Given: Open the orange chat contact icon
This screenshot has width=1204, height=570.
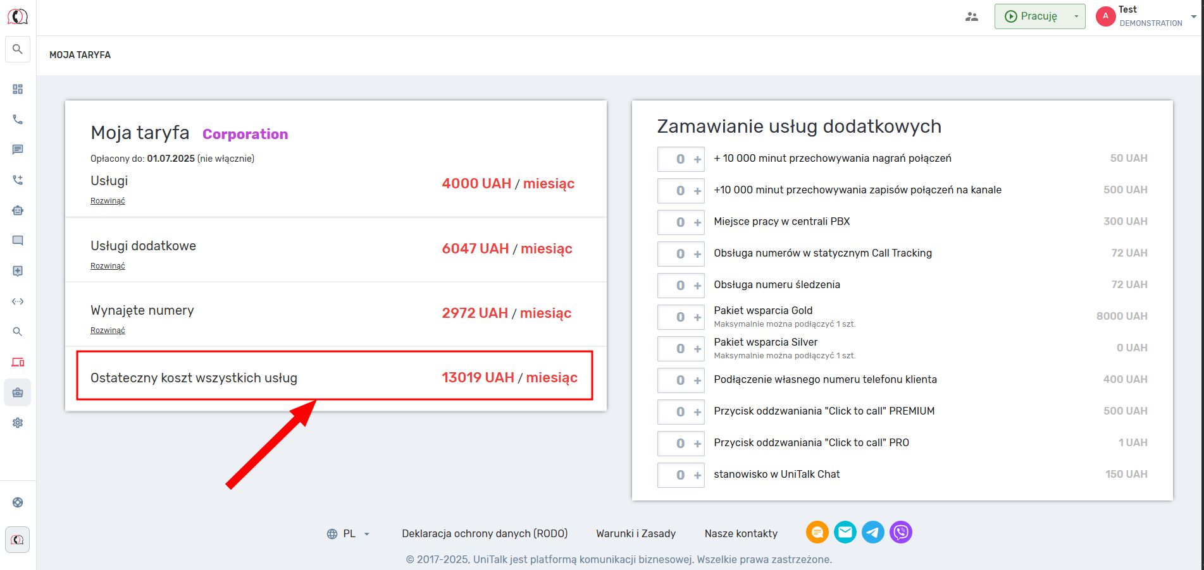Looking at the screenshot, I should (817, 532).
